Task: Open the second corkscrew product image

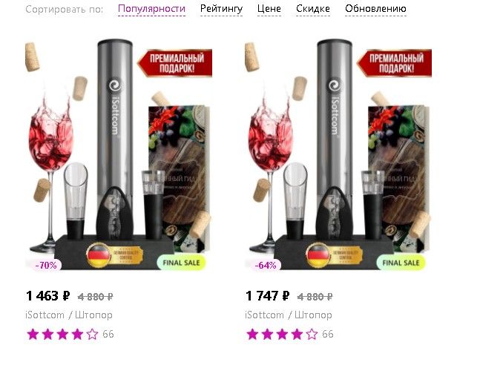Action: [x=338, y=154]
